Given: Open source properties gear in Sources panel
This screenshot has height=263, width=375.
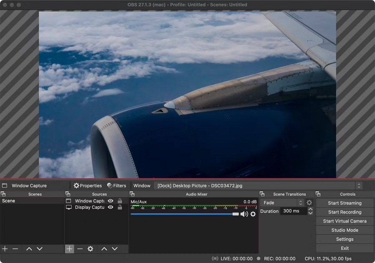Looking at the screenshot, I should pos(90,249).
